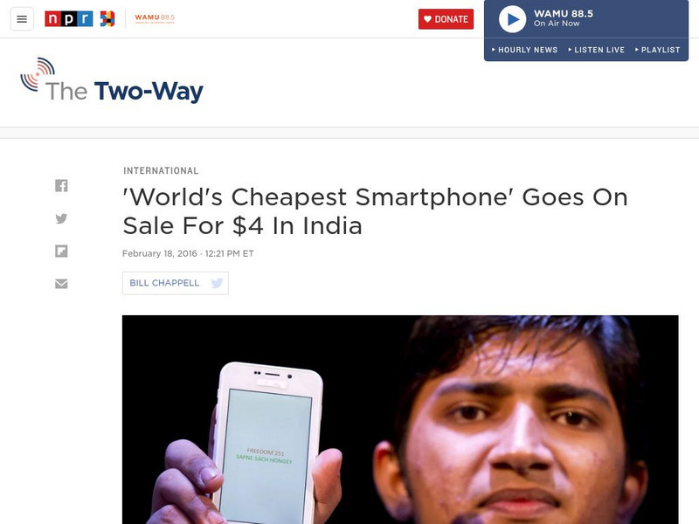Share article on Flipboard
Screen dimensions: 699x524
tap(61, 252)
